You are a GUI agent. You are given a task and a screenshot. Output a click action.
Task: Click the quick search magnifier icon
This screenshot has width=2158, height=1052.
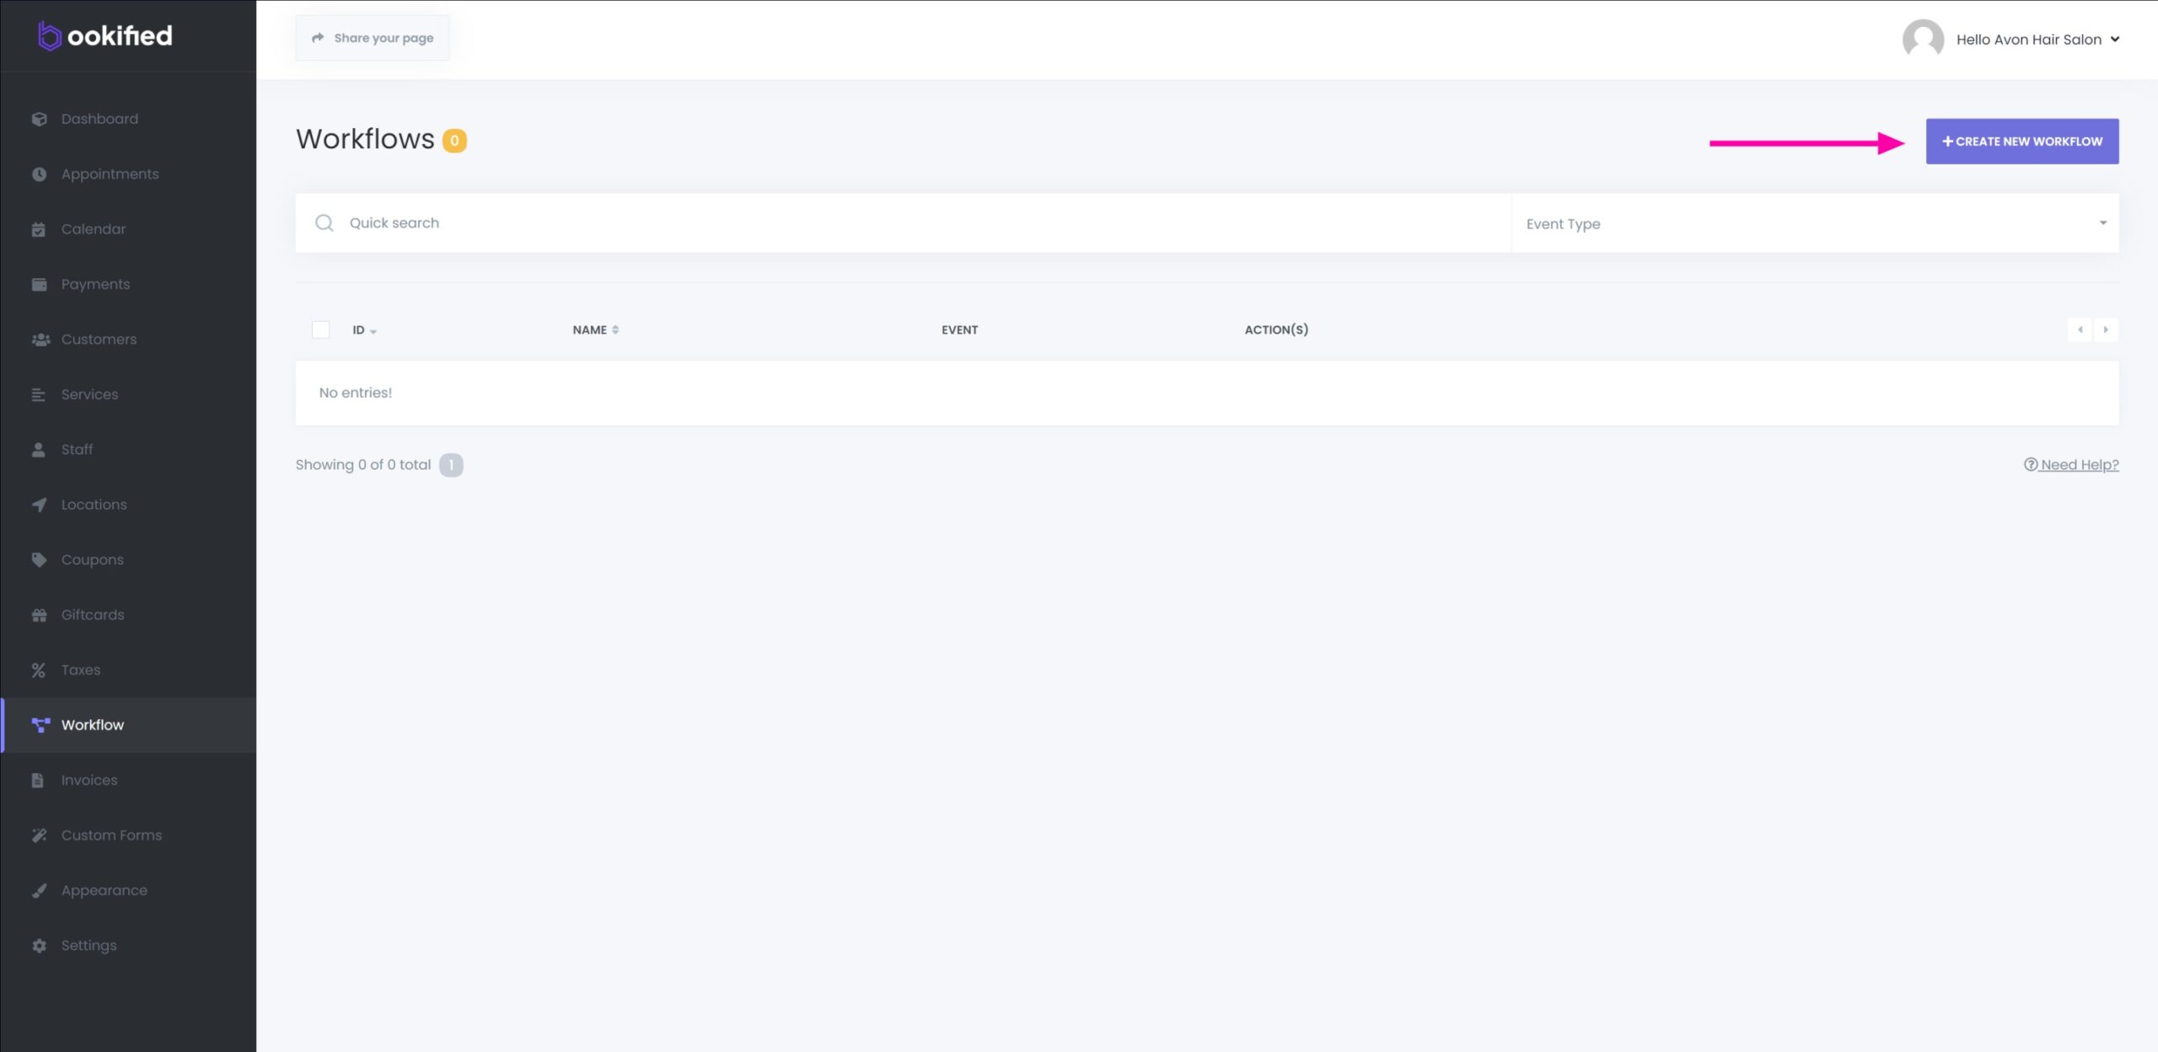pos(324,223)
